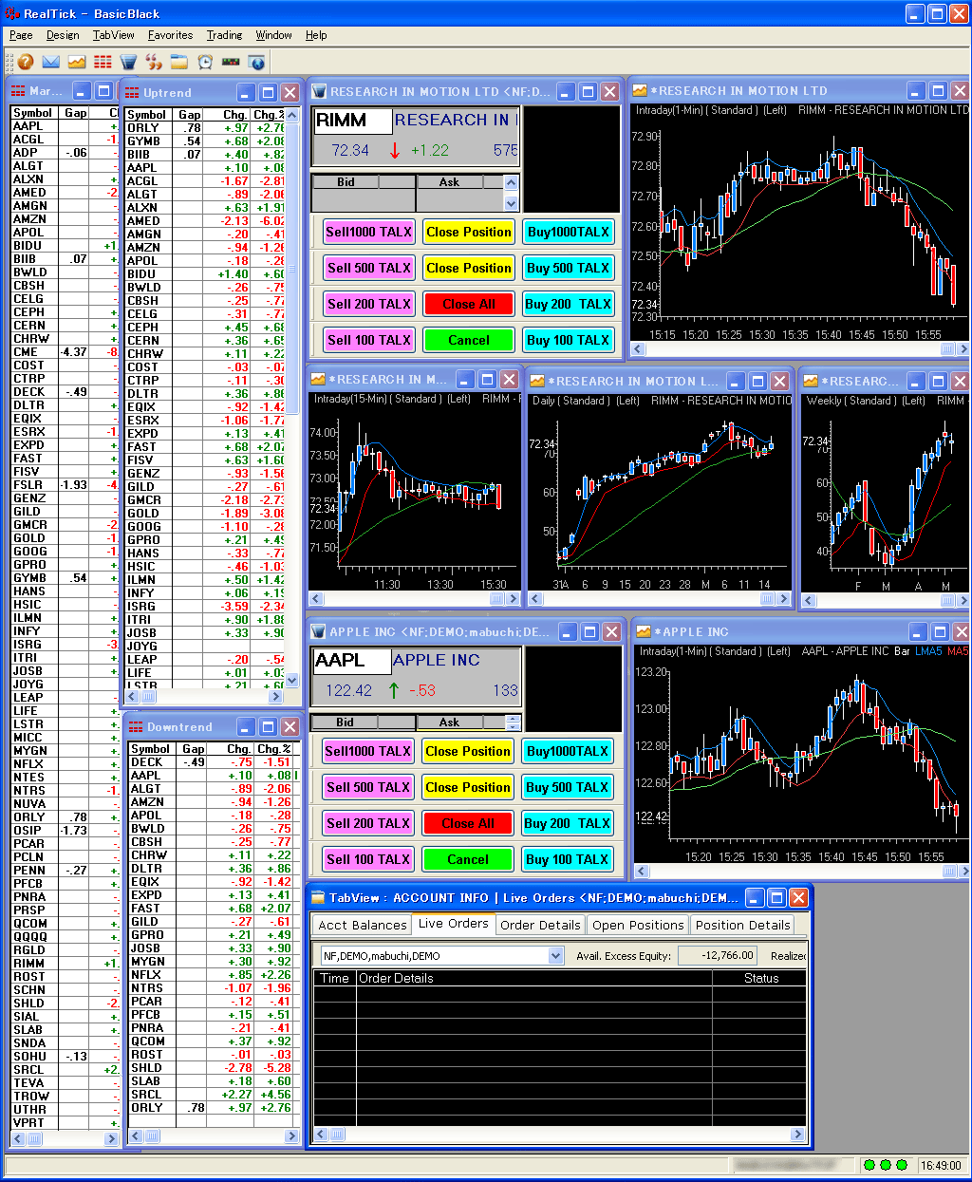Click the Status column header in Live Orders

(760, 978)
